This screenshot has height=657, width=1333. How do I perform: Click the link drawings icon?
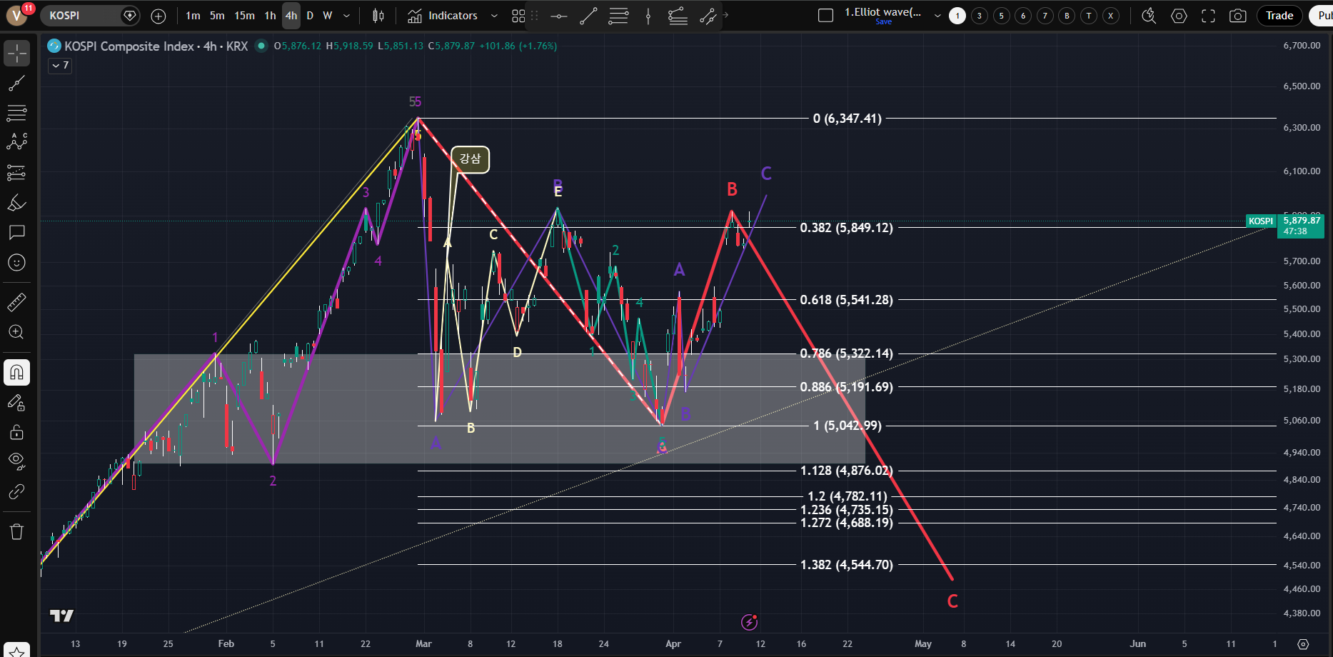(17, 491)
